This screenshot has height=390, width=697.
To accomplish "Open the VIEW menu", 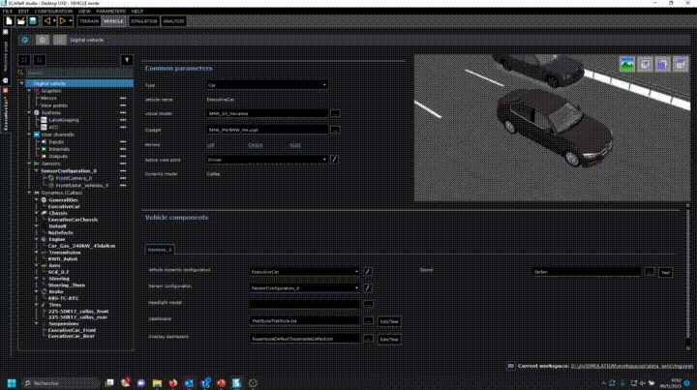I will (84, 11).
